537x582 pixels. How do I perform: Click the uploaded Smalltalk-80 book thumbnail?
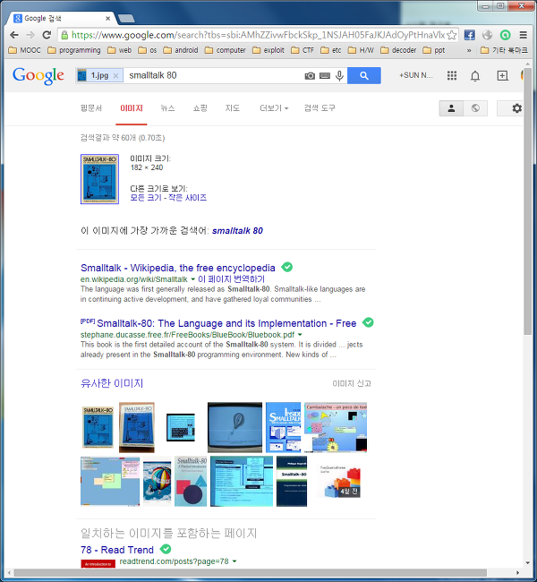[x=99, y=179]
